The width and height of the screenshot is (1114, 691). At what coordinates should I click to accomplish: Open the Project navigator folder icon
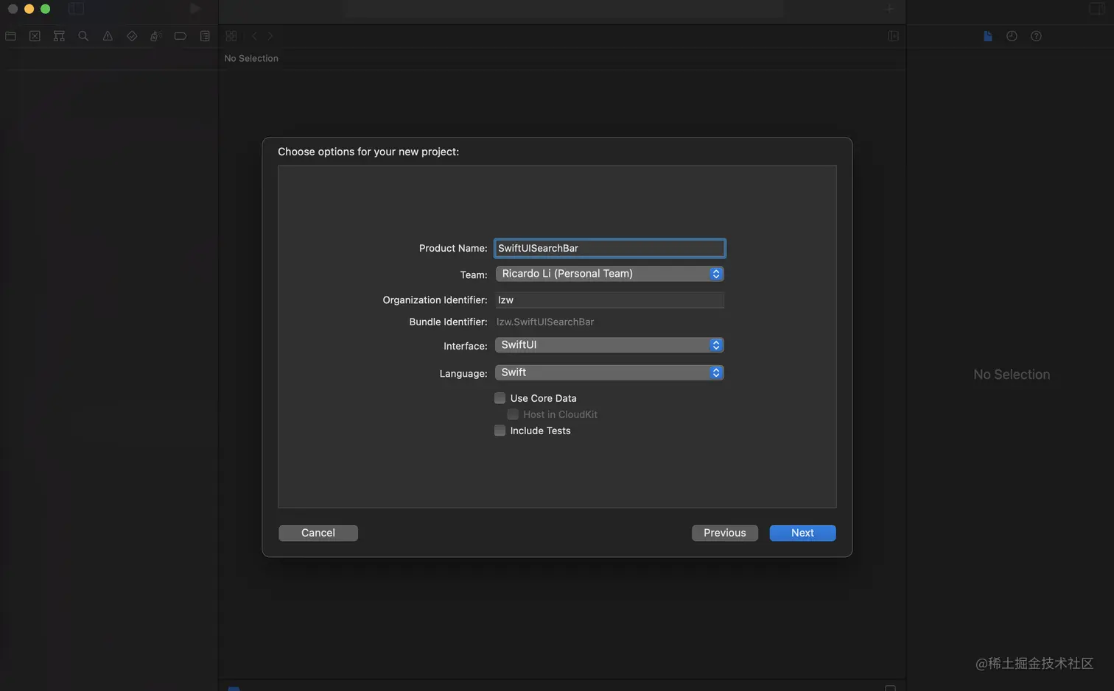click(10, 36)
